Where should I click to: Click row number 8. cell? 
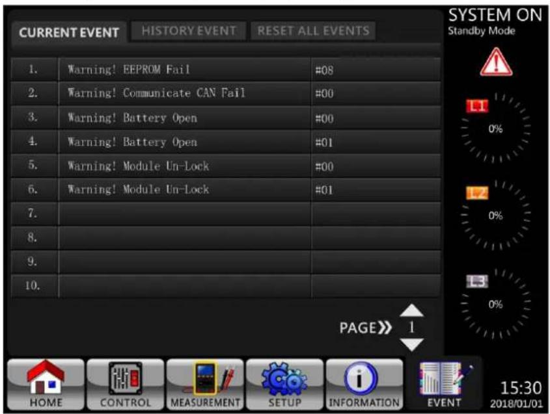point(34,238)
